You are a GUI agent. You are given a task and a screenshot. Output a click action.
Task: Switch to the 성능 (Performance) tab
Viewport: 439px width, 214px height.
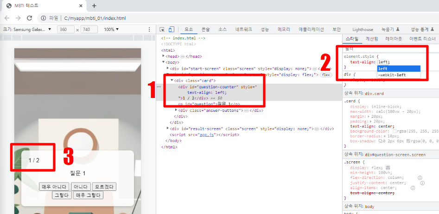pos(265,29)
